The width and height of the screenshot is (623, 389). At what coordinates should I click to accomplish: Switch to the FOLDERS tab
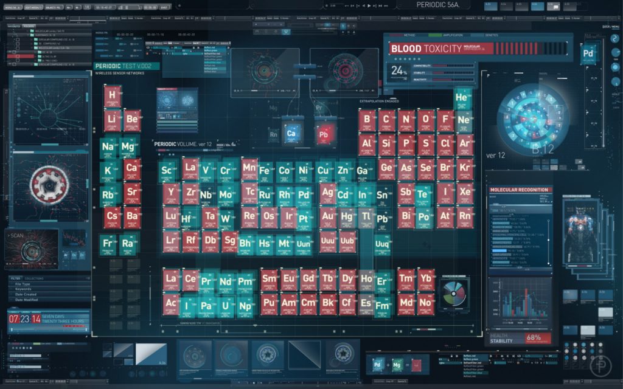[29, 26]
